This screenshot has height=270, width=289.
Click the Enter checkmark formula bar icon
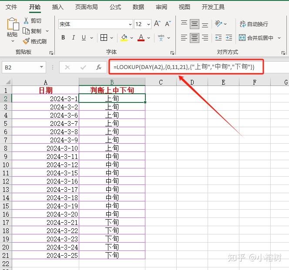83,67
